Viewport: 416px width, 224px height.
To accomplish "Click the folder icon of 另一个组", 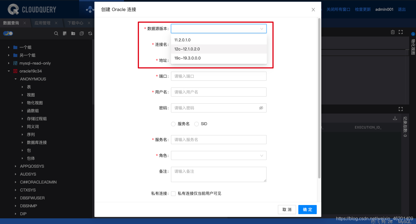I will 15,55.
